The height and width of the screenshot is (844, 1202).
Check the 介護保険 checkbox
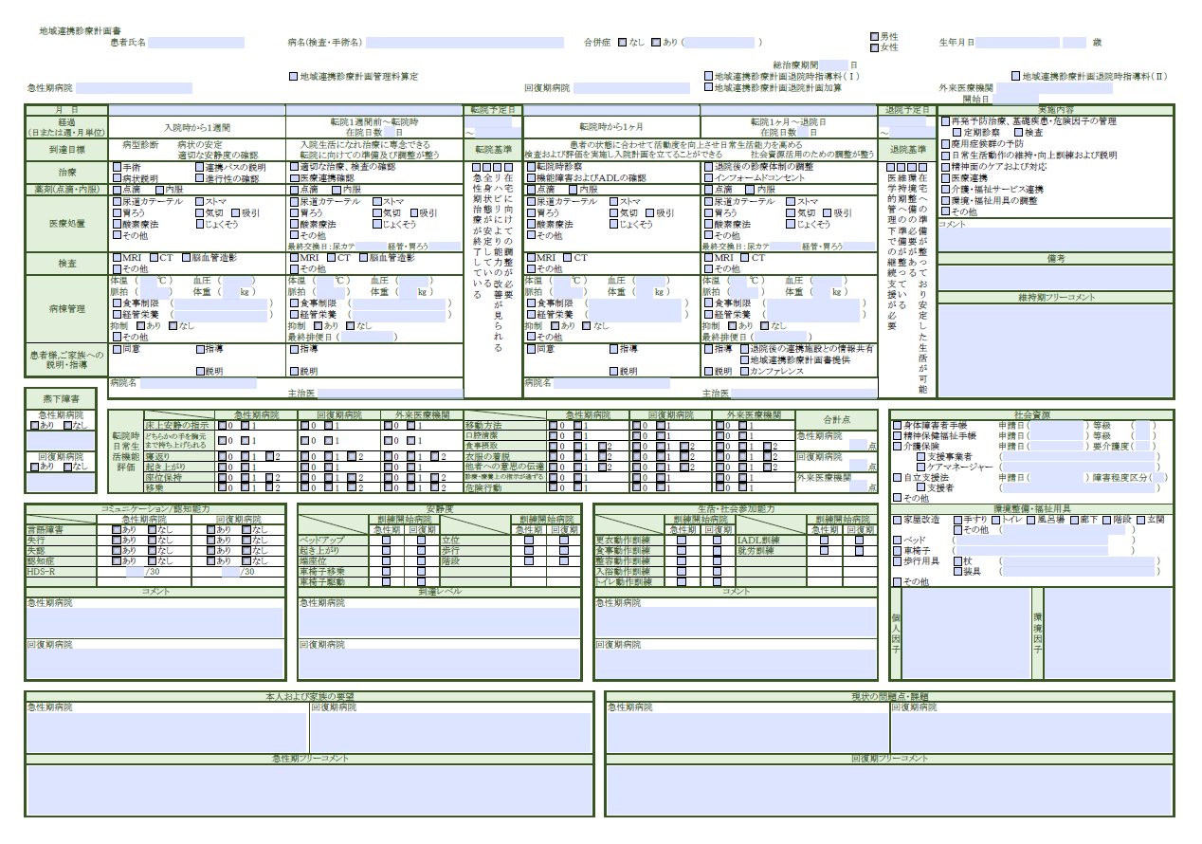(898, 446)
